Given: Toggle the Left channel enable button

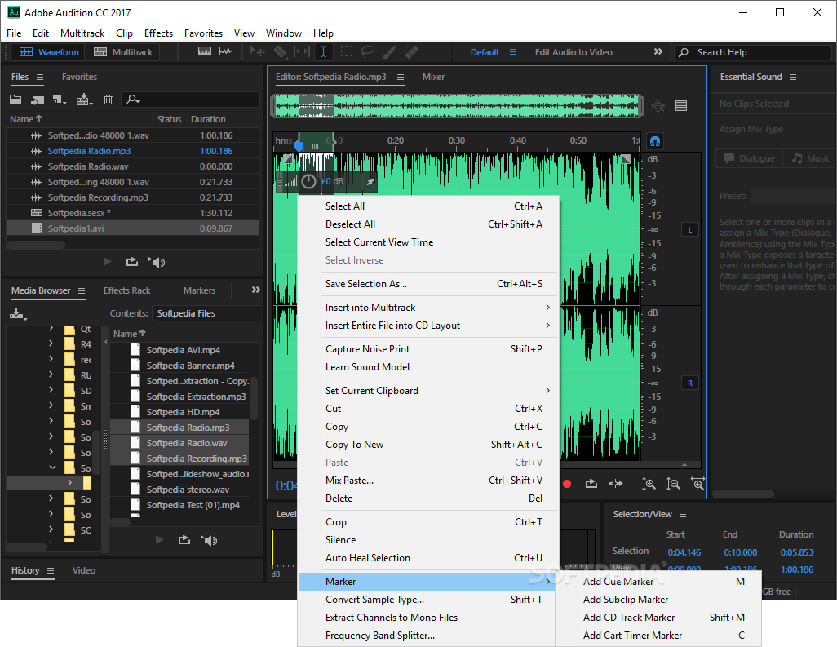Looking at the screenshot, I should point(689,229).
